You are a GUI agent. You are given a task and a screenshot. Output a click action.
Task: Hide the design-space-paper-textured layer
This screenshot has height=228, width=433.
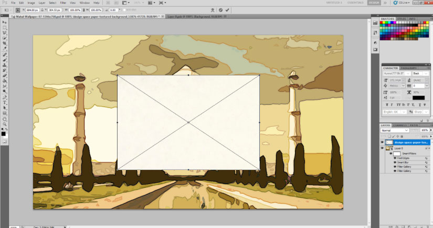pos(383,142)
